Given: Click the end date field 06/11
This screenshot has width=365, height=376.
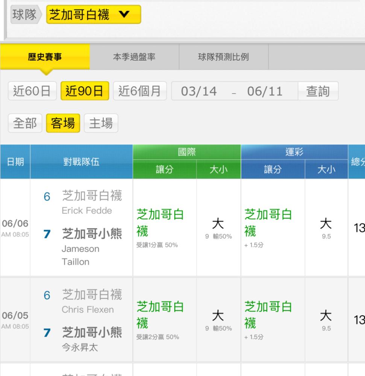Looking at the screenshot, I should click(265, 91).
